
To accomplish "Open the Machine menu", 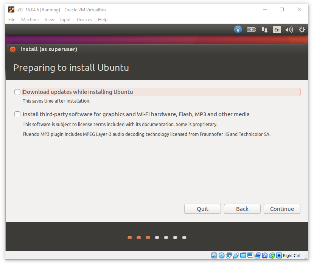I will pyautogui.click(x=30, y=20).
